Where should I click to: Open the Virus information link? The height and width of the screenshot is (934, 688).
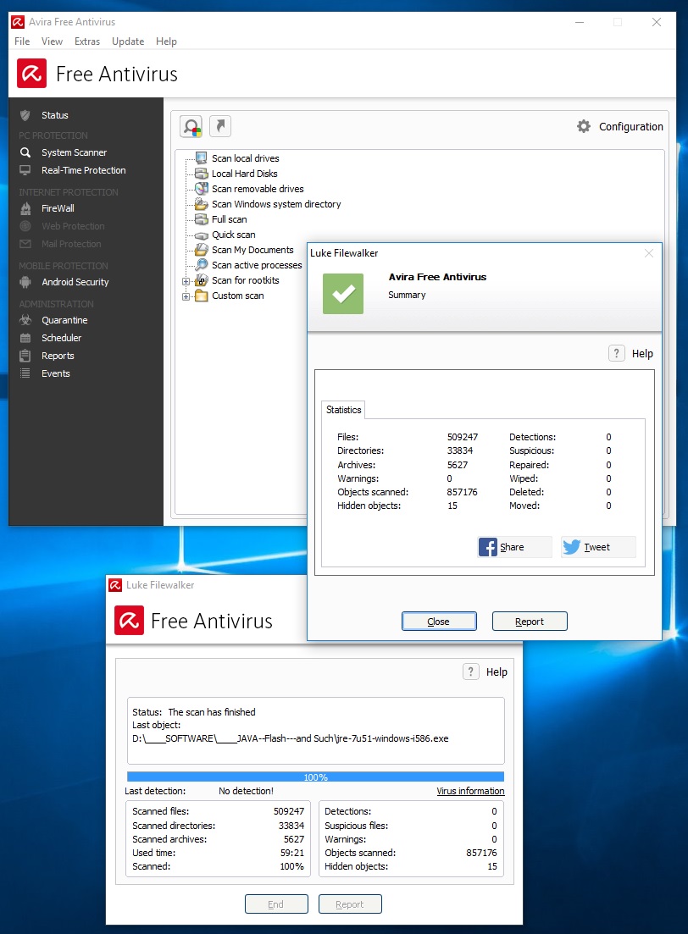(x=470, y=791)
